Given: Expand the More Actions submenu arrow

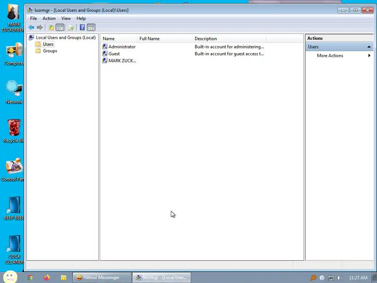Looking at the screenshot, I should (x=369, y=56).
